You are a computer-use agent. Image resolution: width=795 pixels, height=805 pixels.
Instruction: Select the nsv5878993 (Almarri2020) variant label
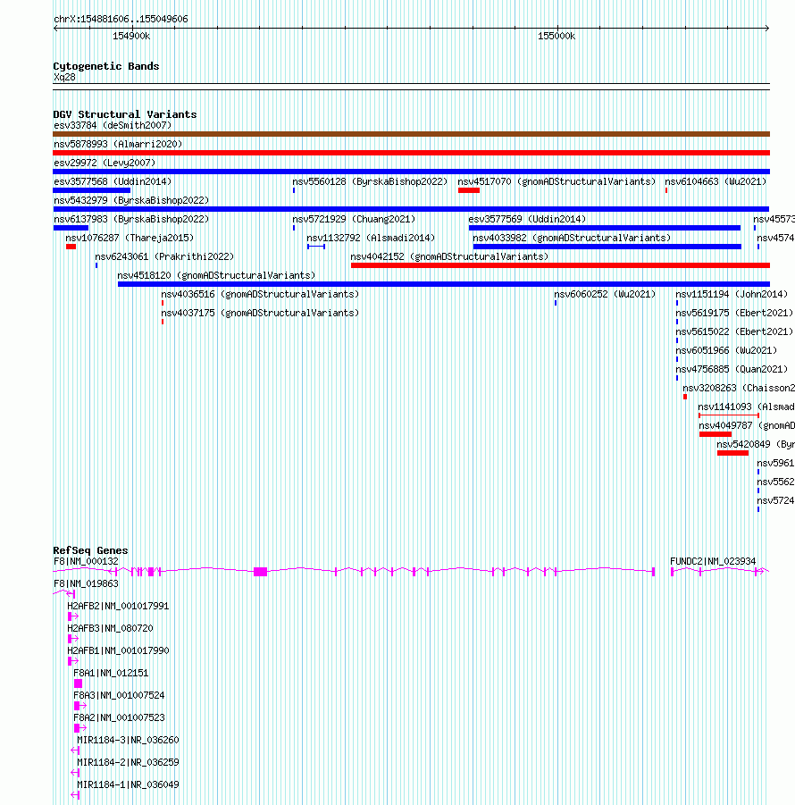(118, 144)
